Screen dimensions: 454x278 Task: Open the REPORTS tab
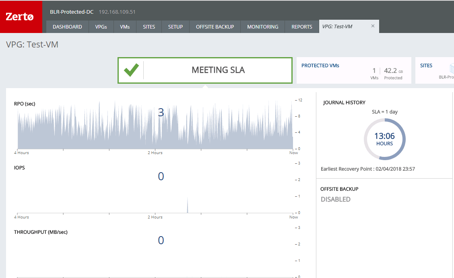[302, 27]
